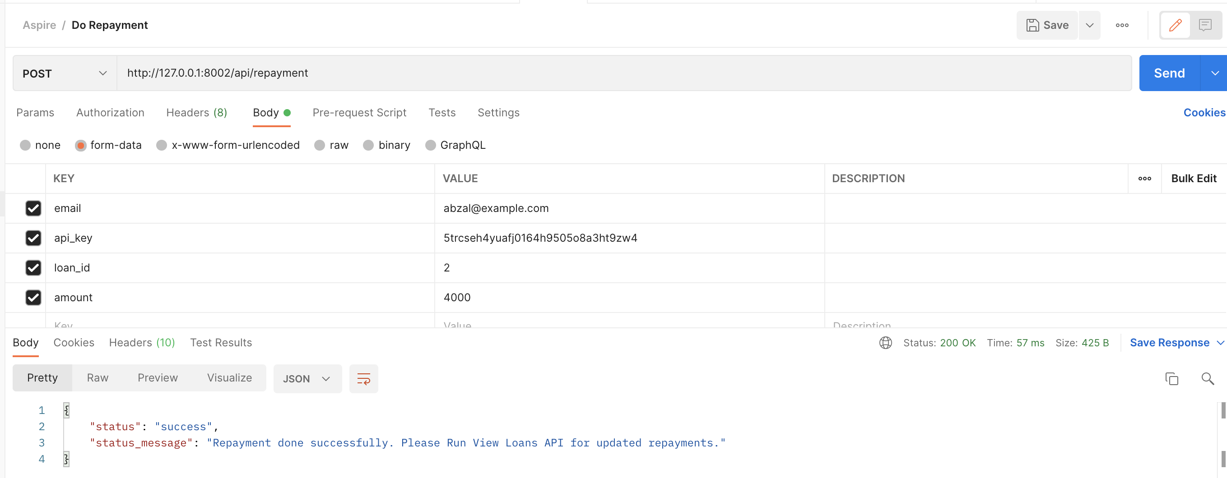Click the pencil edit icon top right
Screen dimensions: 1227x478
[1175, 25]
